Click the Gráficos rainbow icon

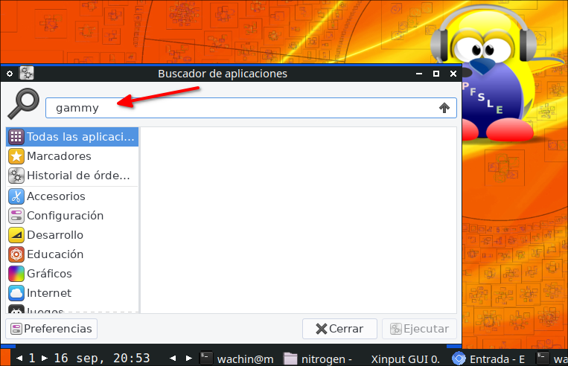tap(16, 274)
